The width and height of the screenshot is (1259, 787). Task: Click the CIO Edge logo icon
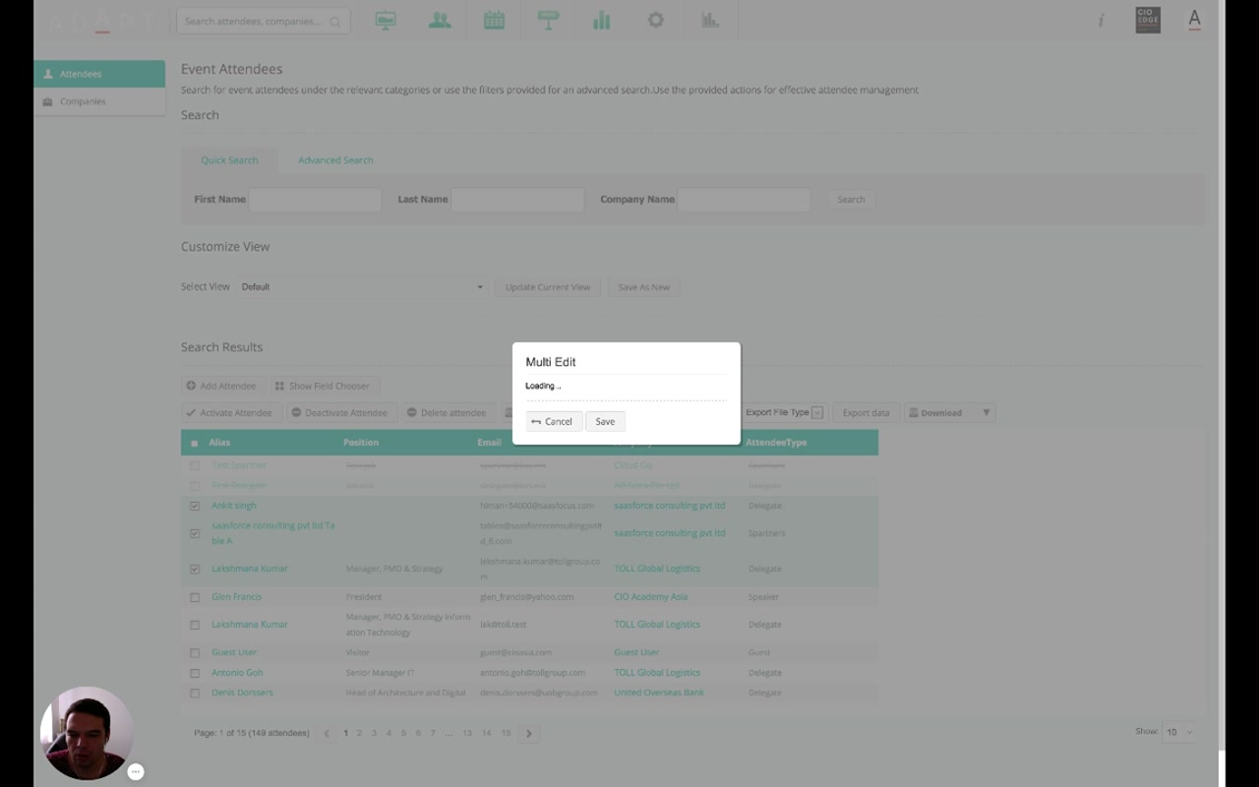coord(1148,21)
